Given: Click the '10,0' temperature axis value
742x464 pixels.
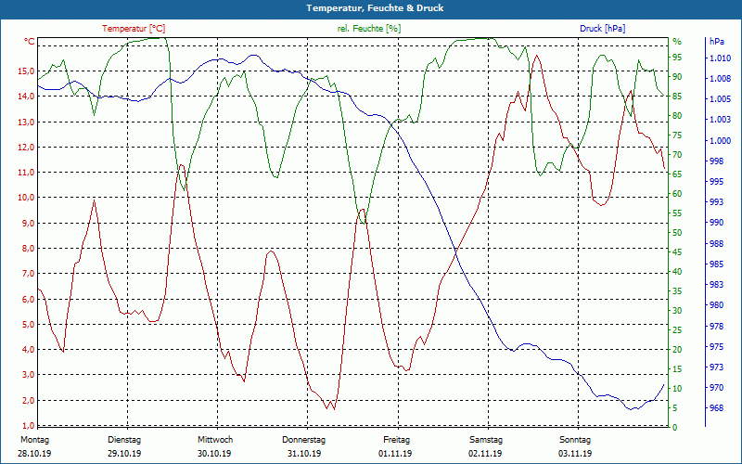Looking at the screenshot, I should [x=26, y=198].
